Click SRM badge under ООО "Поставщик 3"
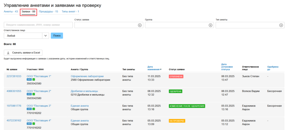Image resolution: width=288 pixels, height=130 pixels. point(29,109)
